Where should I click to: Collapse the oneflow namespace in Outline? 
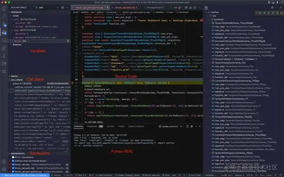click(x=206, y=12)
